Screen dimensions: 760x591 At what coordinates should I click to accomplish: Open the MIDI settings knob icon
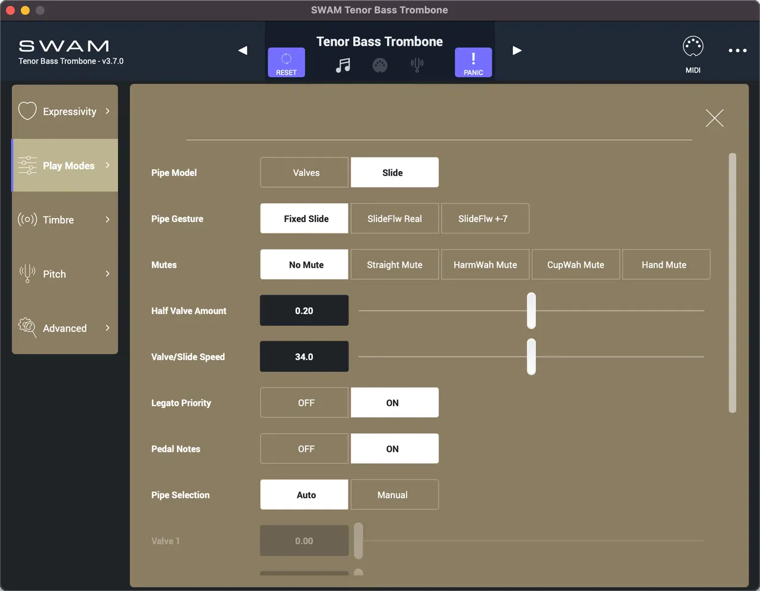point(693,55)
